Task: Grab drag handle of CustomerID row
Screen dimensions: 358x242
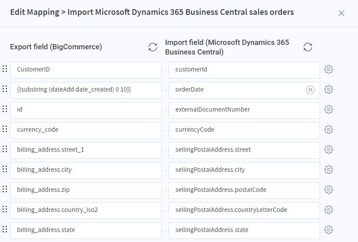Action: point(5,68)
